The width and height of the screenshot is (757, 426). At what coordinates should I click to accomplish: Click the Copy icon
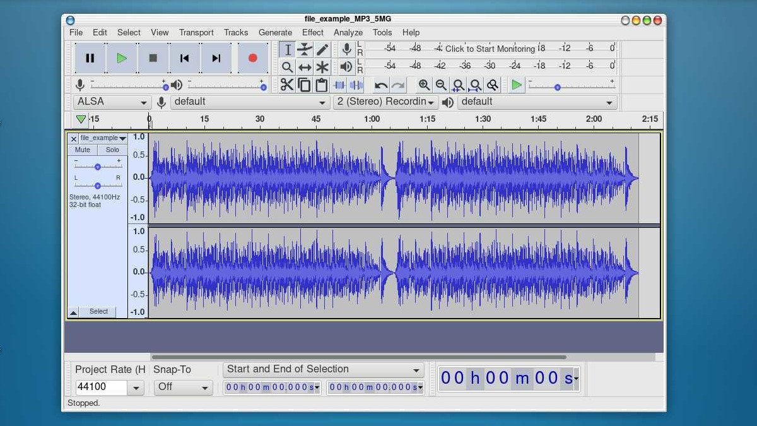pos(304,85)
